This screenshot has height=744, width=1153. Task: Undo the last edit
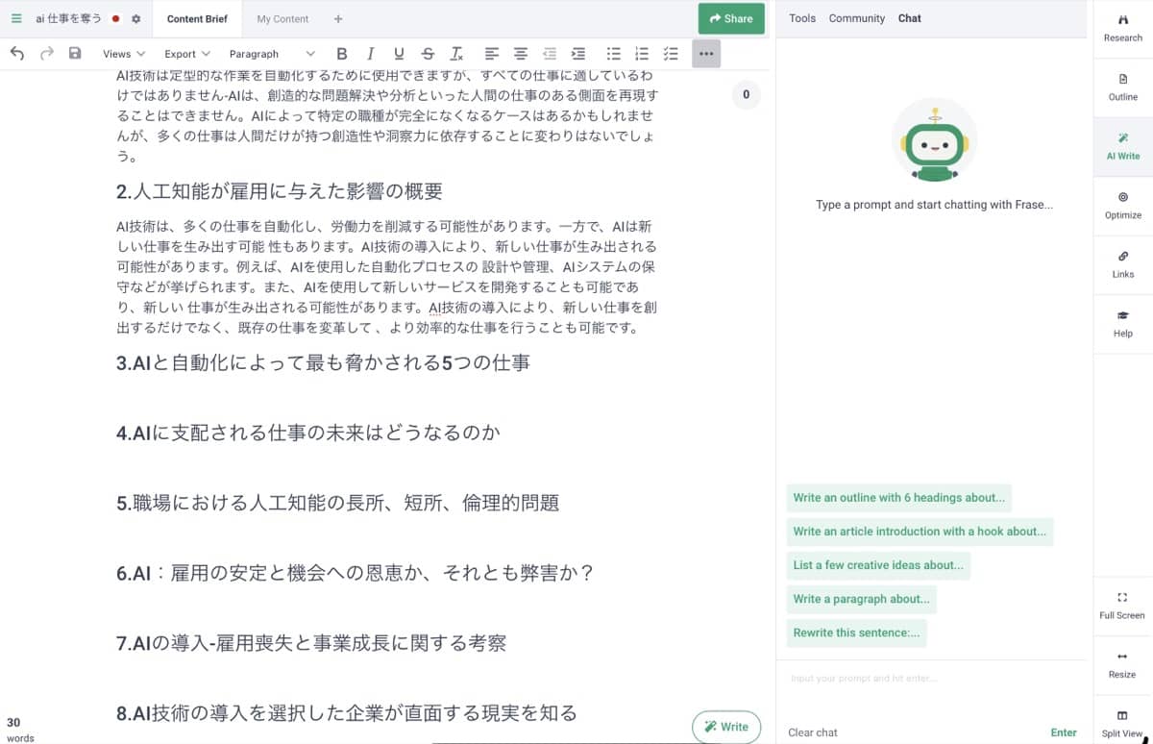pos(17,54)
